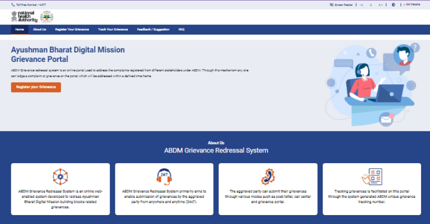Viewport: 430px width, 224px height.
Task: Open Register Your Grievance in navigation bar
Action: pos(72,29)
